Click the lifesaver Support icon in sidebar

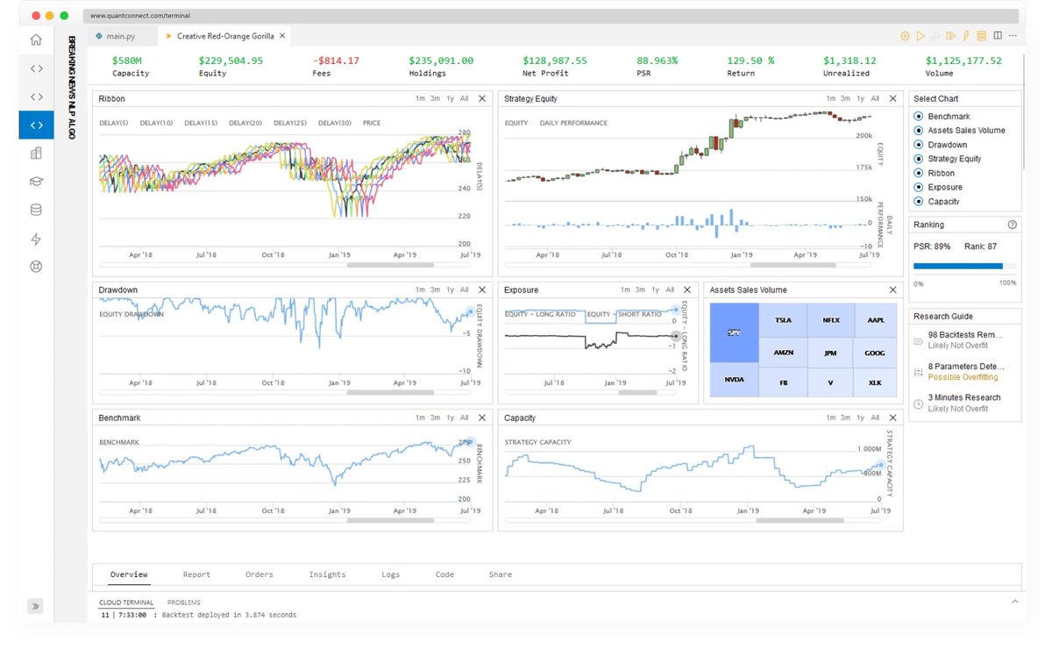tap(36, 267)
